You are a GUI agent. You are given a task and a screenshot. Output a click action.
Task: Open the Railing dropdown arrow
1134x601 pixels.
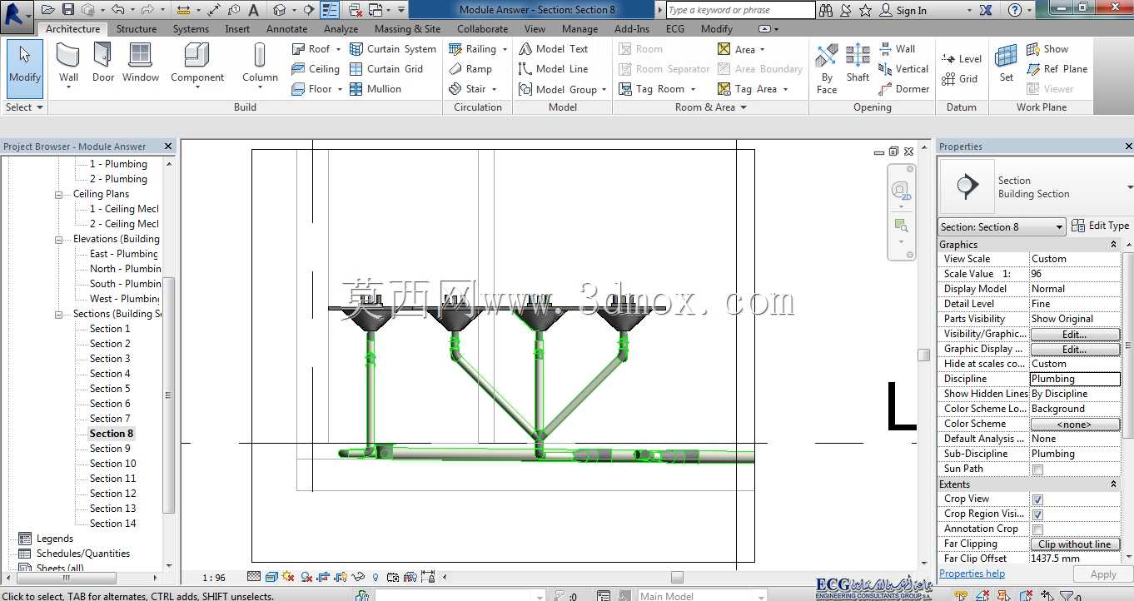[505, 50]
